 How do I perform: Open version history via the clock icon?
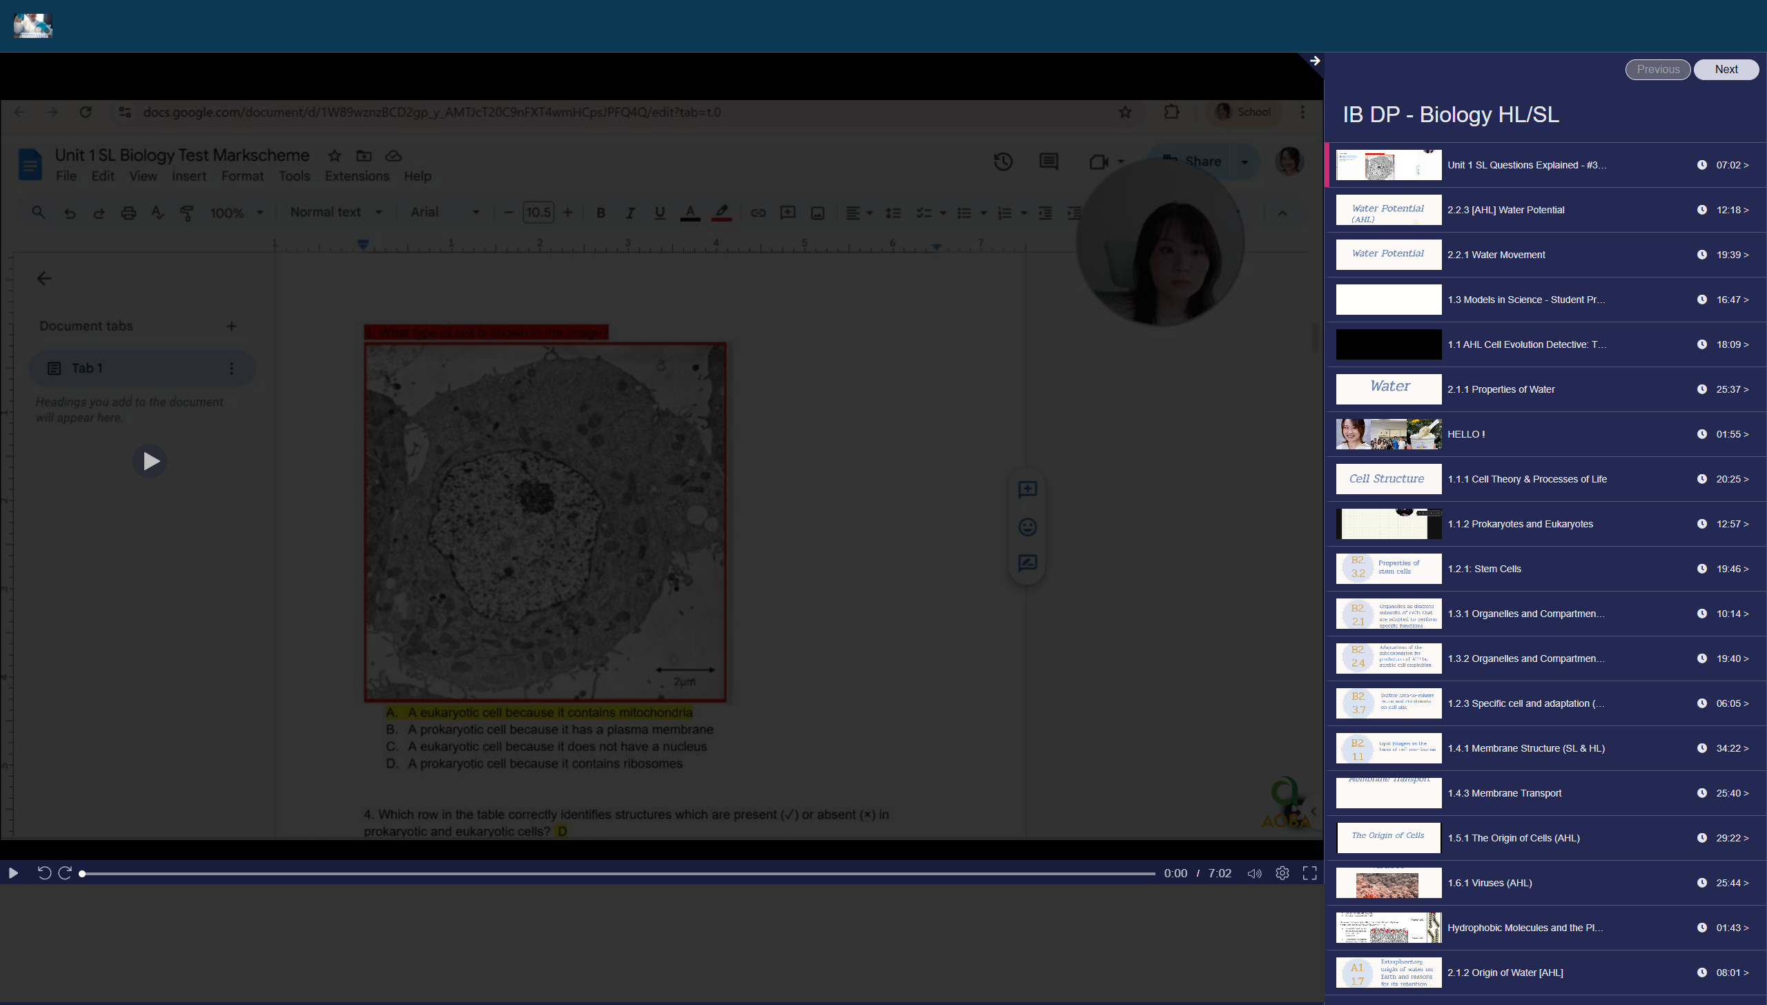tap(1003, 161)
